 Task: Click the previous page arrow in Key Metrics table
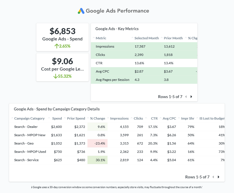[186, 97]
